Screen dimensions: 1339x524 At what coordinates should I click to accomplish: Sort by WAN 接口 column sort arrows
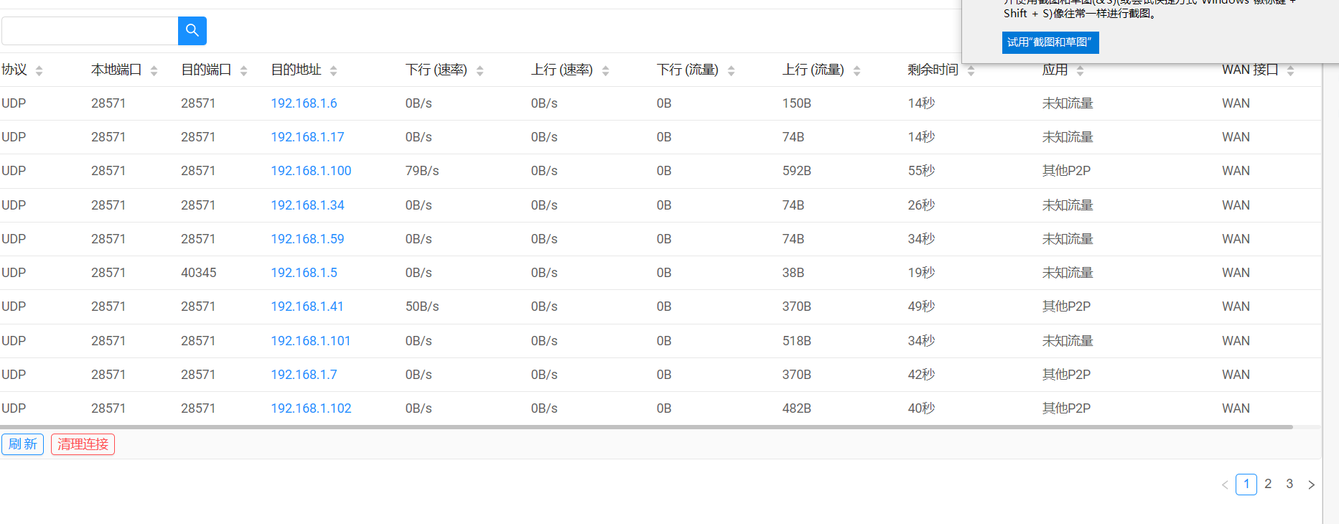click(x=1290, y=70)
